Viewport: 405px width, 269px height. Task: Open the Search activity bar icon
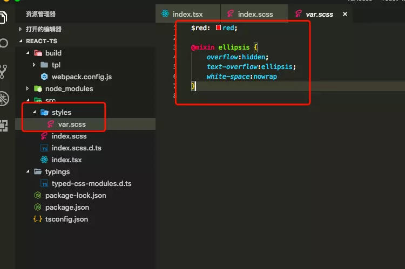tap(4, 43)
